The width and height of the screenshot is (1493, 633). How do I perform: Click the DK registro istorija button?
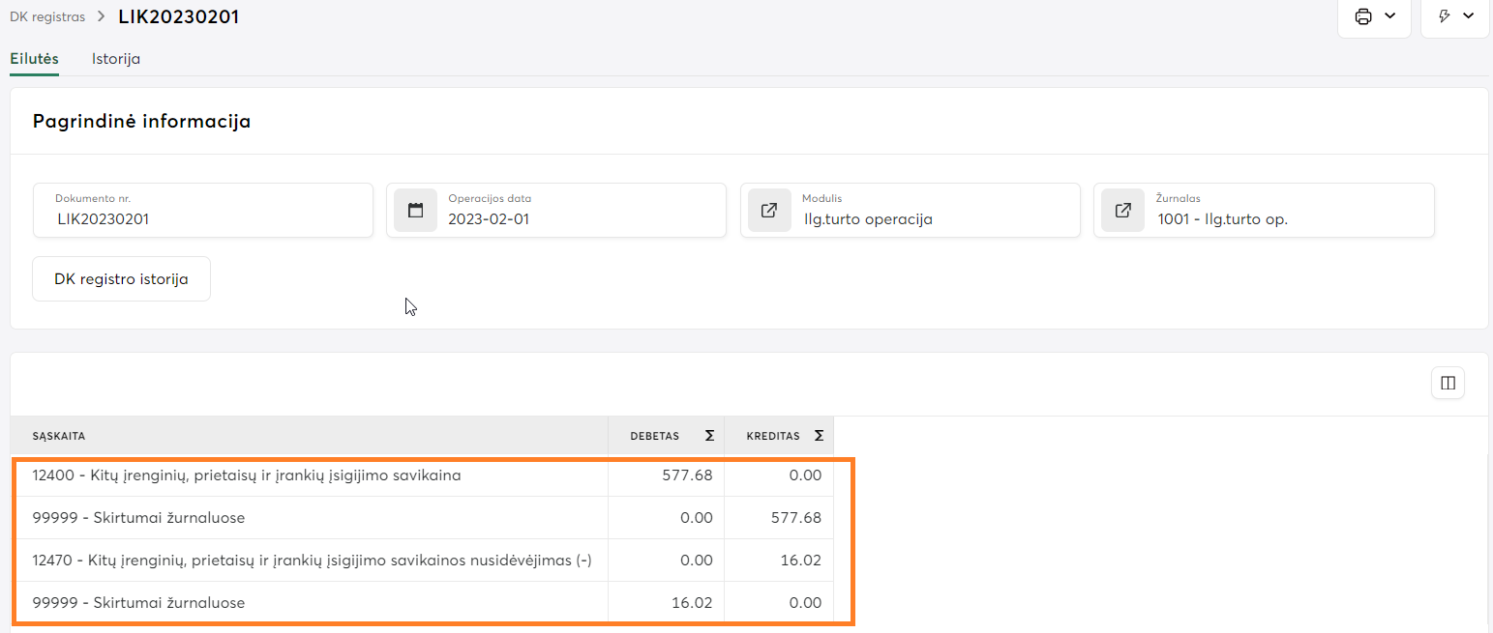(121, 279)
